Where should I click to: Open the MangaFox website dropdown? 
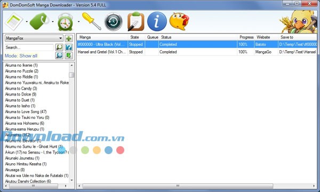tap(34, 38)
